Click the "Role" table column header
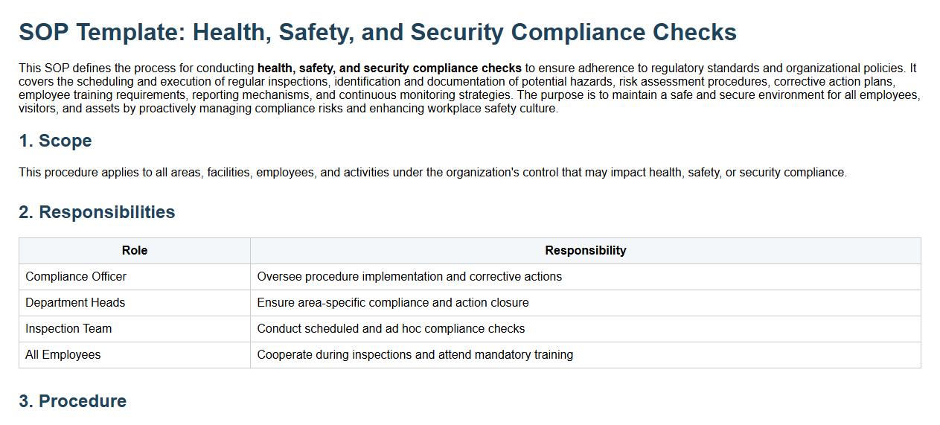Screen dimensions: 940x425 (135, 251)
